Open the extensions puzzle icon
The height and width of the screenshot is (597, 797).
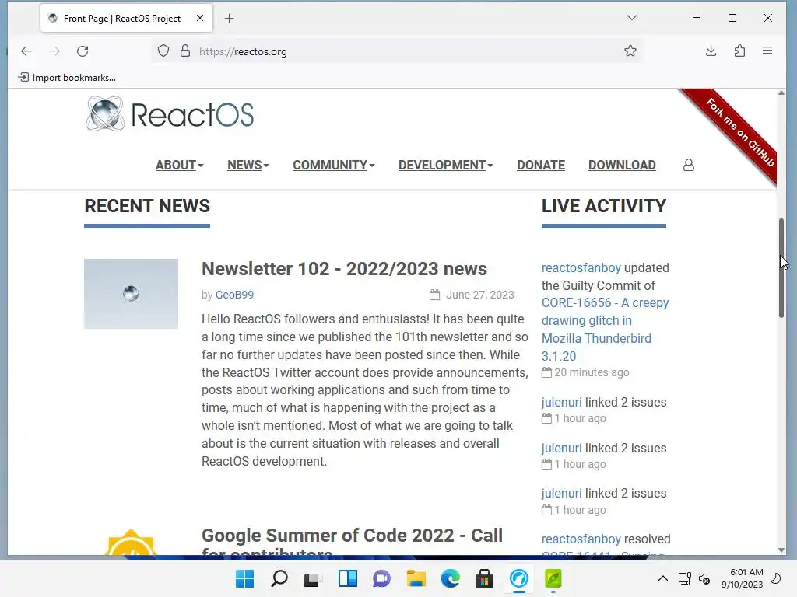tap(739, 51)
